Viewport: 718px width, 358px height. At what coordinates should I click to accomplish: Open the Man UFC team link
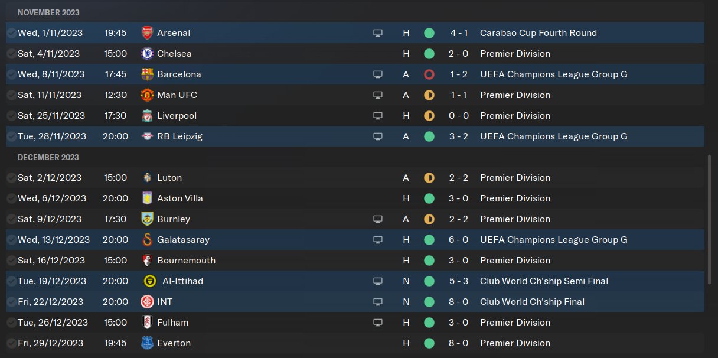pos(177,95)
